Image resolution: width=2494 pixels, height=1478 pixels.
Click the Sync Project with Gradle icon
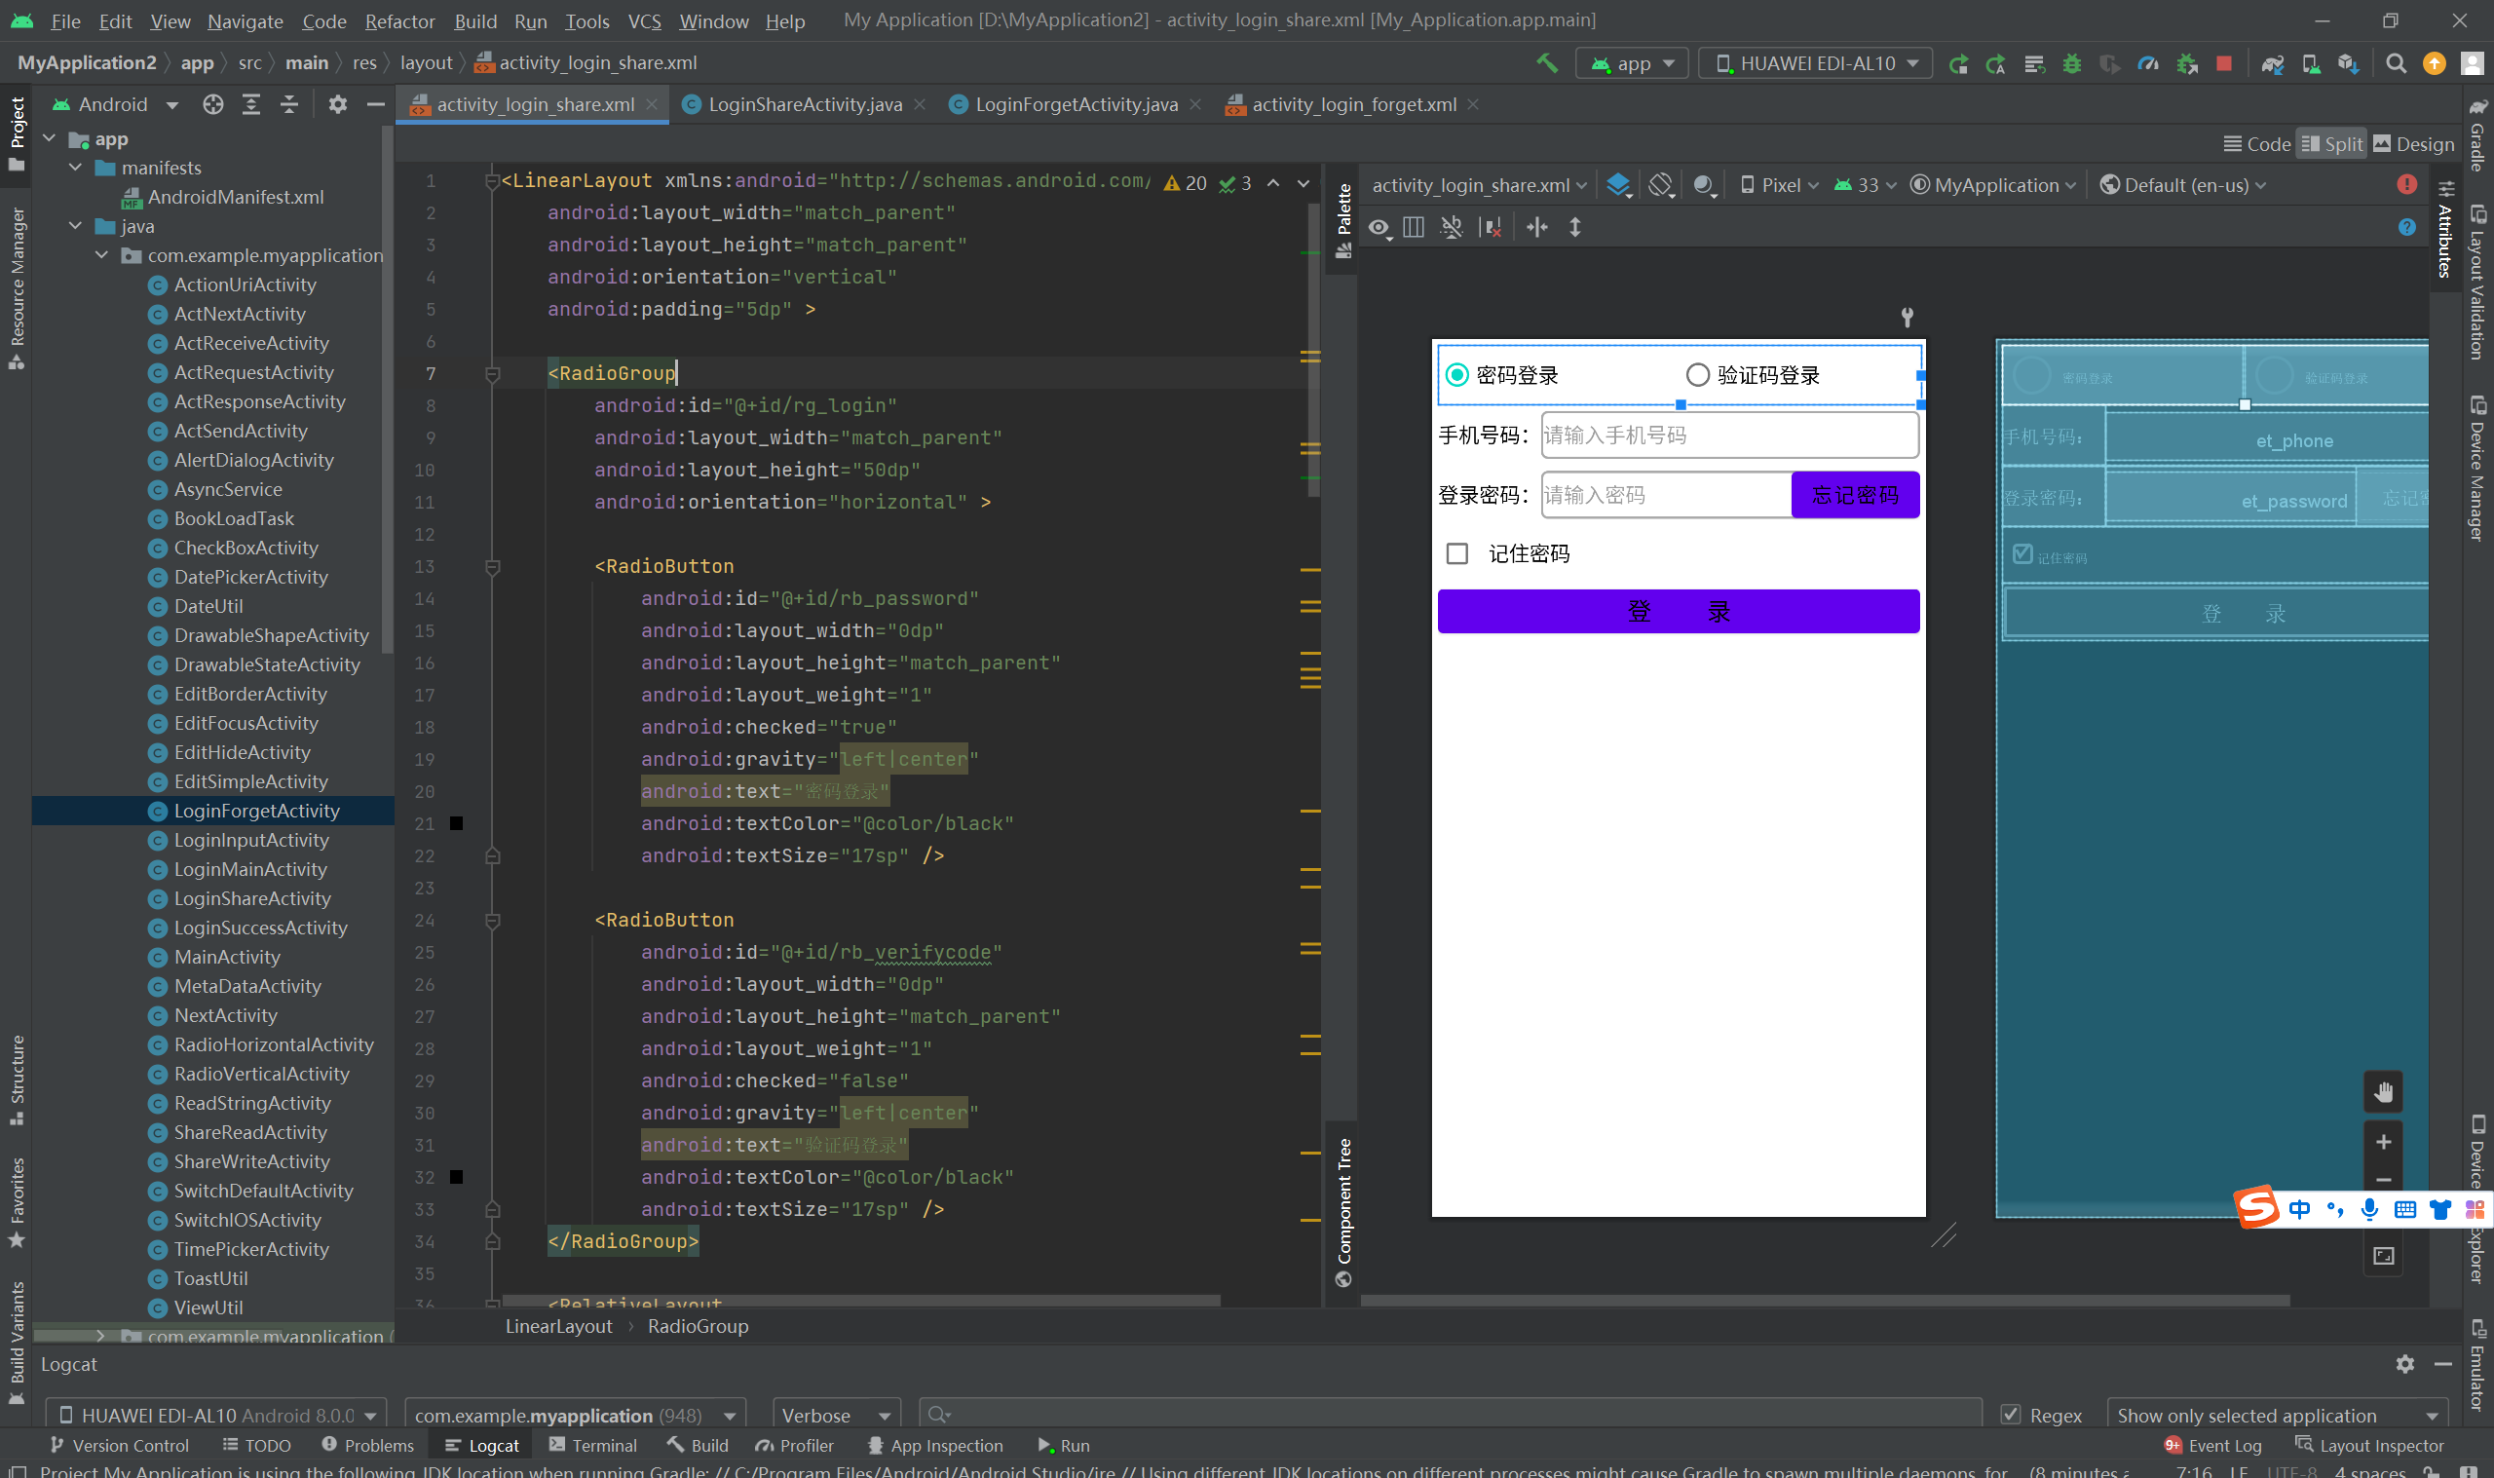click(2271, 63)
